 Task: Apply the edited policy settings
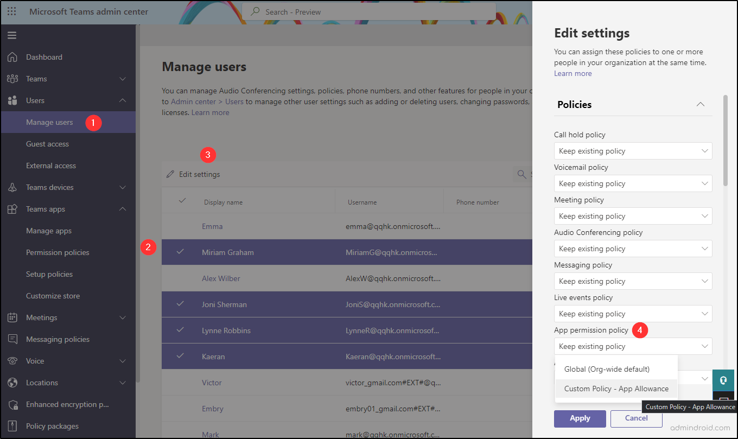[x=580, y=418]
